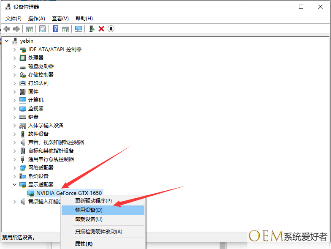Choose 禁用设备(D) from the context menu

click(89, 210)
